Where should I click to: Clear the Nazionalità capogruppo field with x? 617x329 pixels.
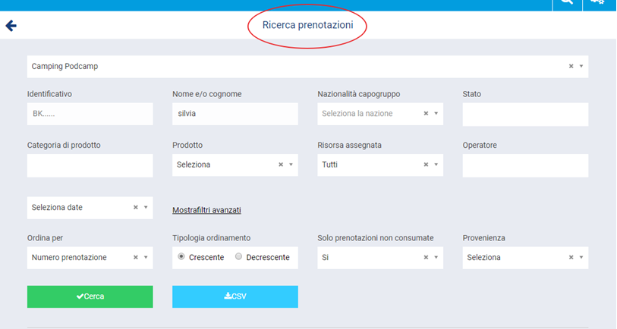[x=426, y=114]
